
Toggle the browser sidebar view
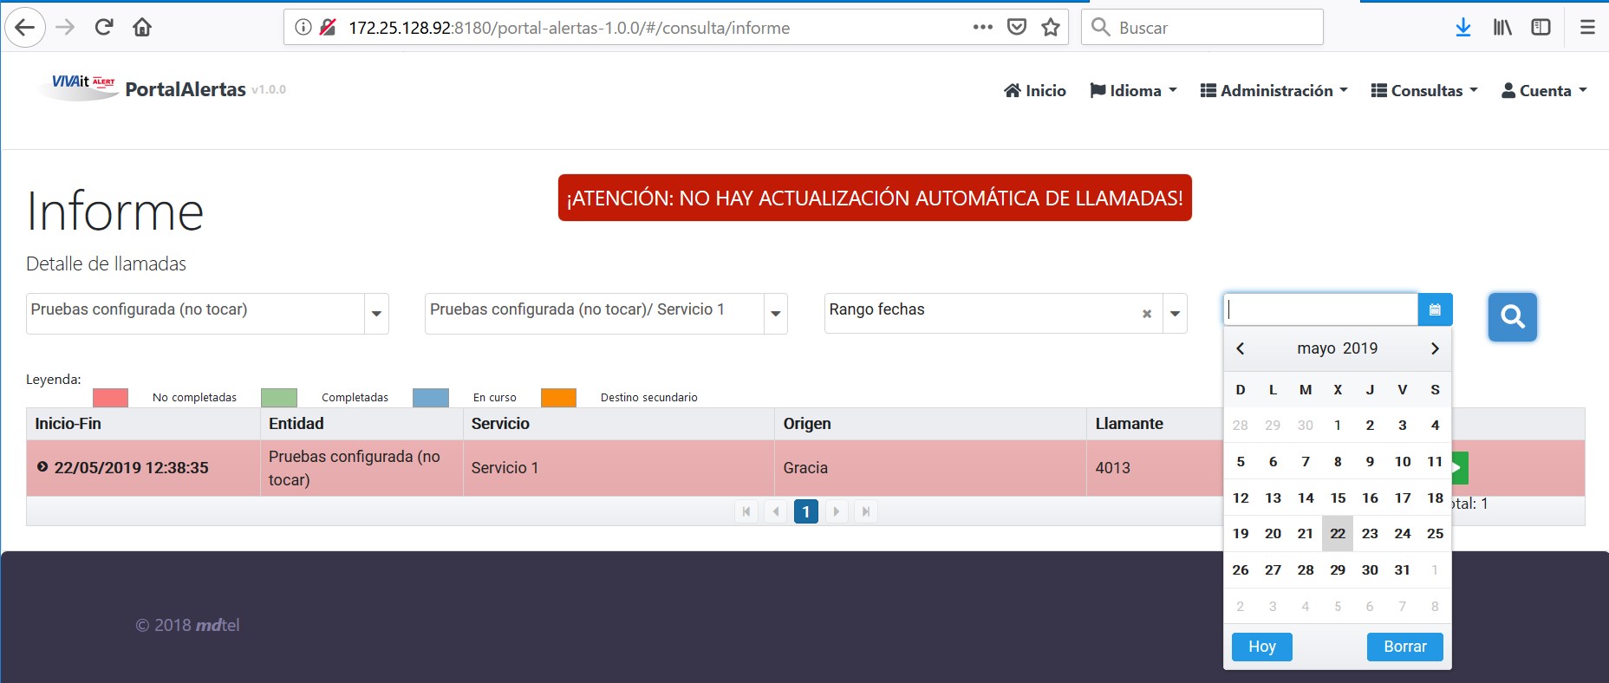coord(1541,28)
